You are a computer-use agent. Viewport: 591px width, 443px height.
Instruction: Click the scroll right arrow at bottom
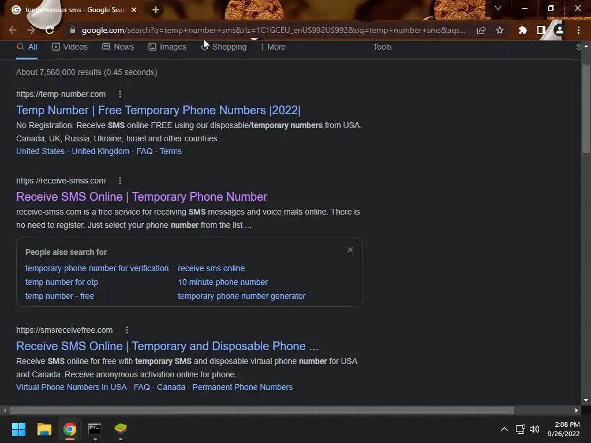(577, 410)
